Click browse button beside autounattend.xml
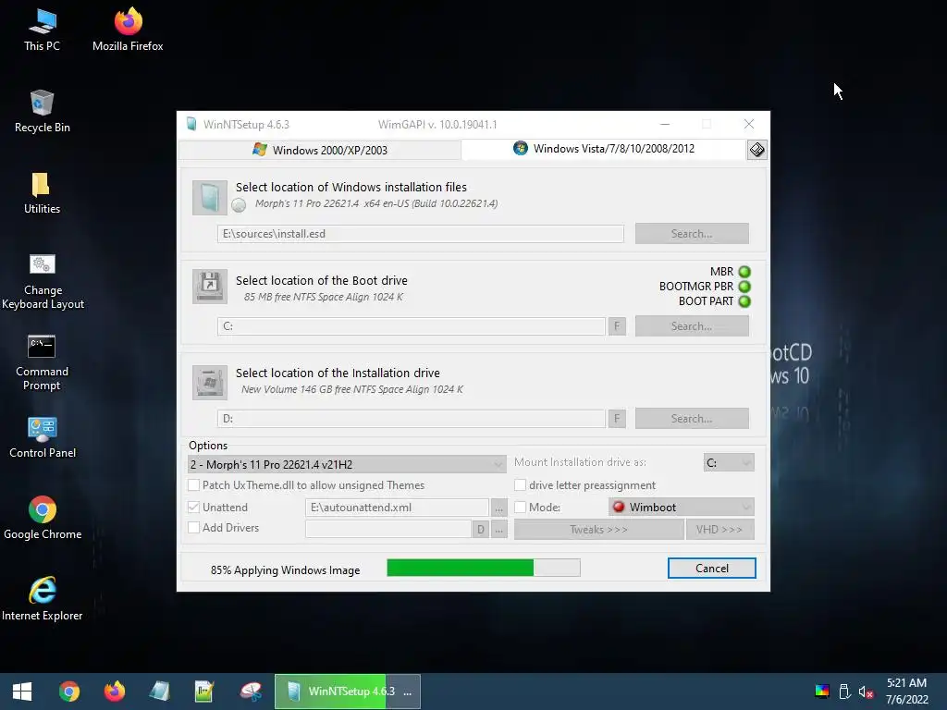The height and width of the screenshot is (710, 947). click(x=498, y=508)
